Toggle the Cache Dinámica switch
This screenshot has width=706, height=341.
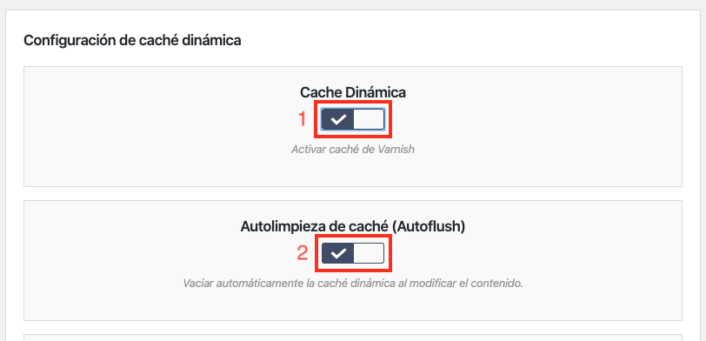tap(352, 119)
